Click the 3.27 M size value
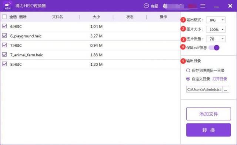Viewport: 237px width, 145px height. (96, 36)
